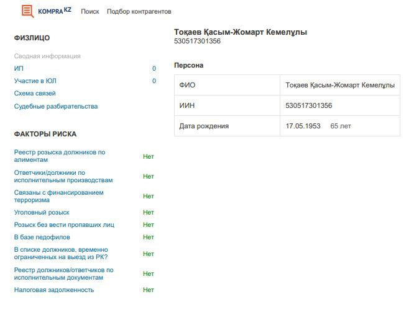Click the KOMPRA KZ brand name
Viewport: 414px width, 315px height.
(55, 11)
